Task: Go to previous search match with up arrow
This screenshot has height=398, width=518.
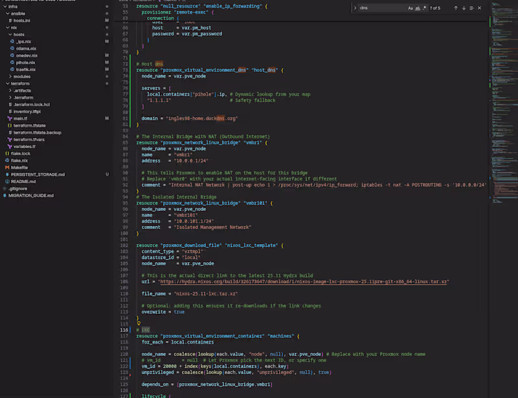Action: pyautogui.click(x=456, y=8)
